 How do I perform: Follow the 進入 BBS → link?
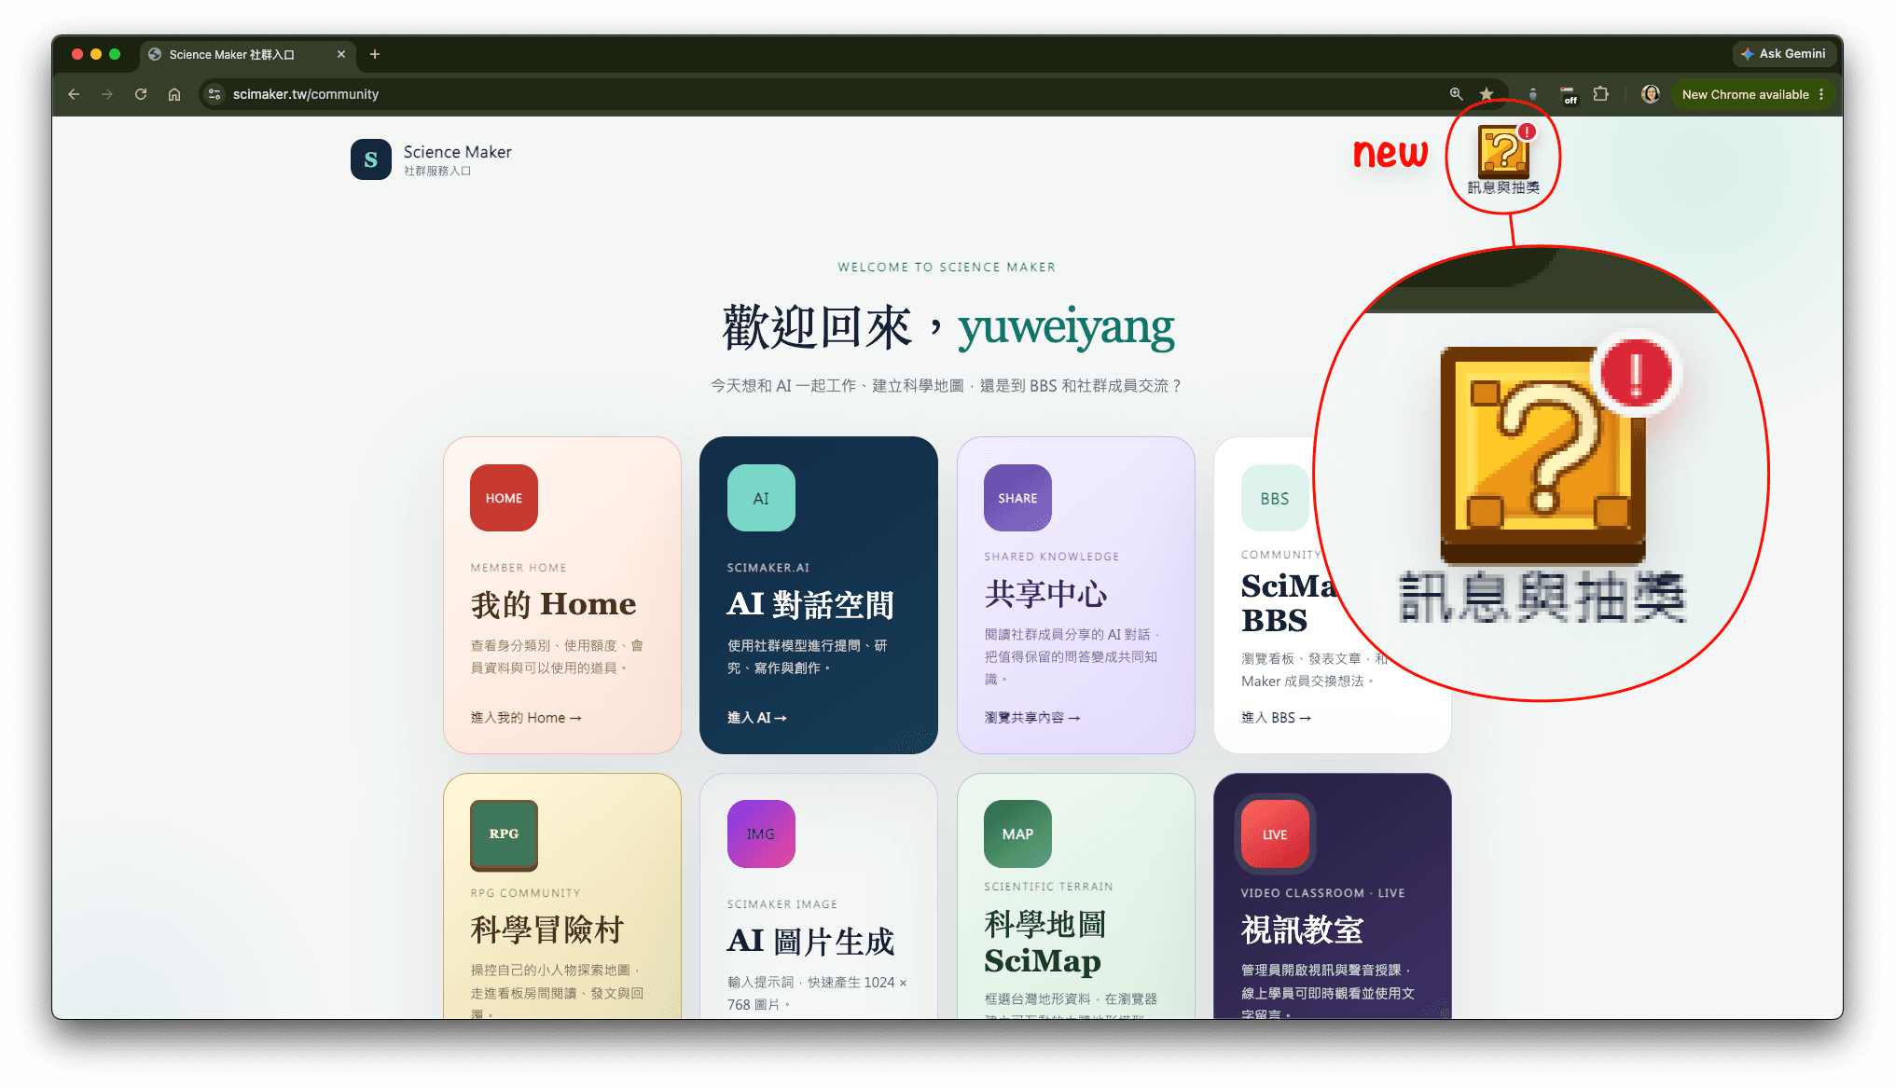(x=1276, y=718)
